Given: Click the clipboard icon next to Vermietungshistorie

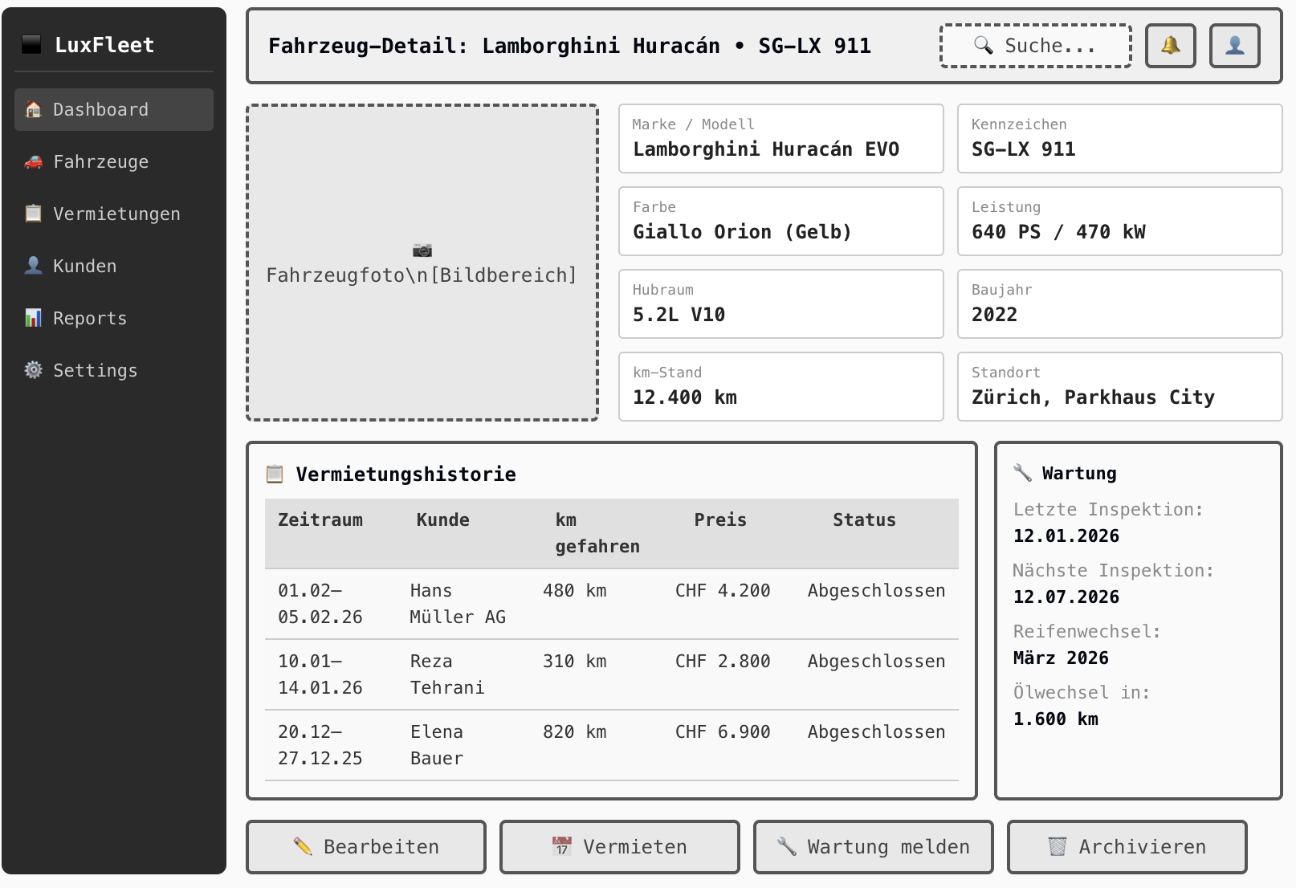Looking at the screenshot, I should click(x=275, y=474).
